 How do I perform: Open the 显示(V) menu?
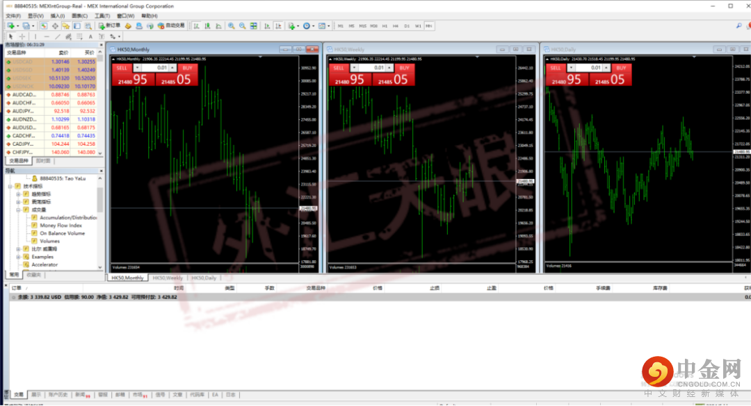pyautogui.click(x=35, y=16)
